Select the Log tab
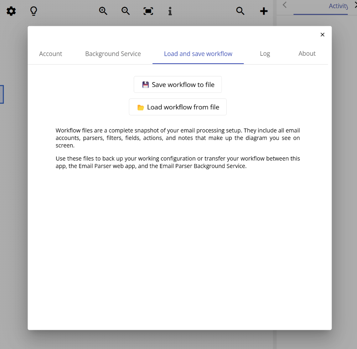The height and width of the screenshot is (349, 357). [x=265, y=54]
